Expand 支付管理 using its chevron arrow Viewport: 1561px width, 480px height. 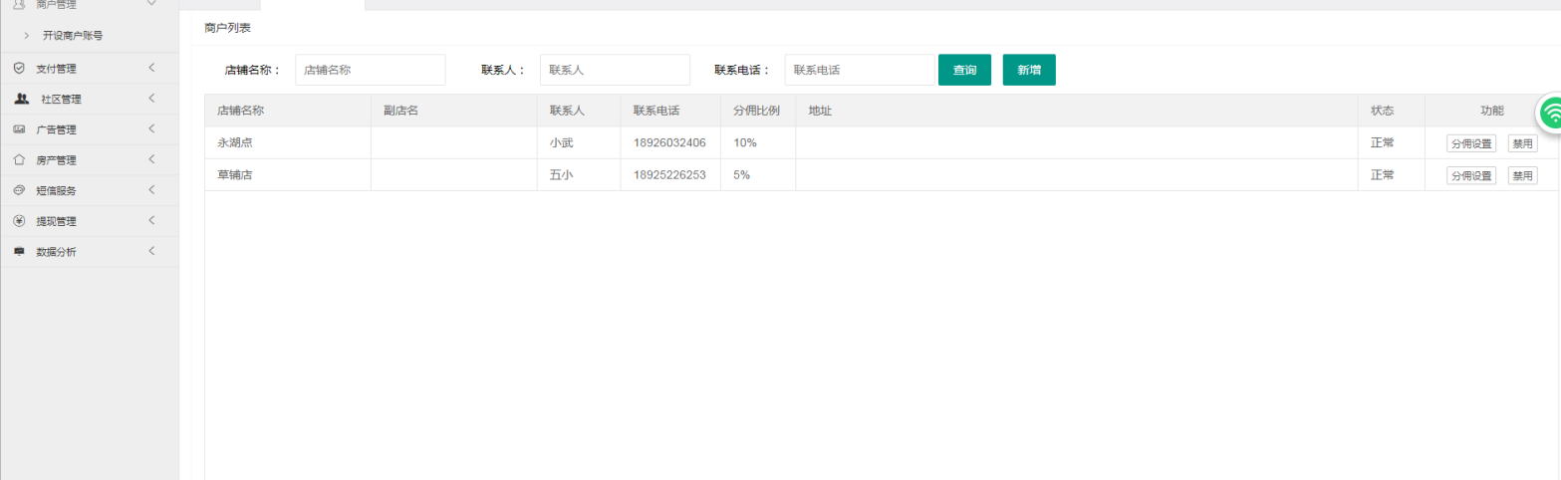point(151,68)
